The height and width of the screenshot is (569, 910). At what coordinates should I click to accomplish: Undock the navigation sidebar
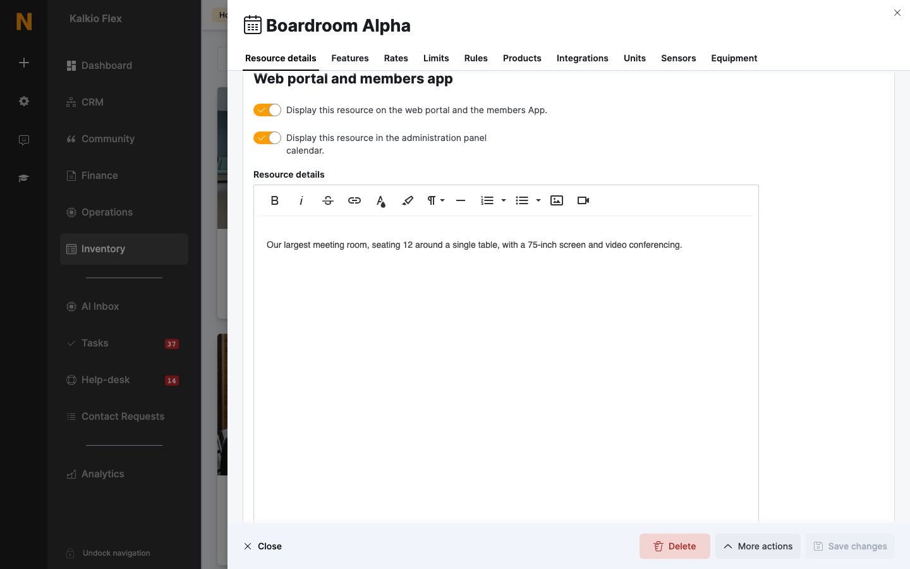[109, 553]
